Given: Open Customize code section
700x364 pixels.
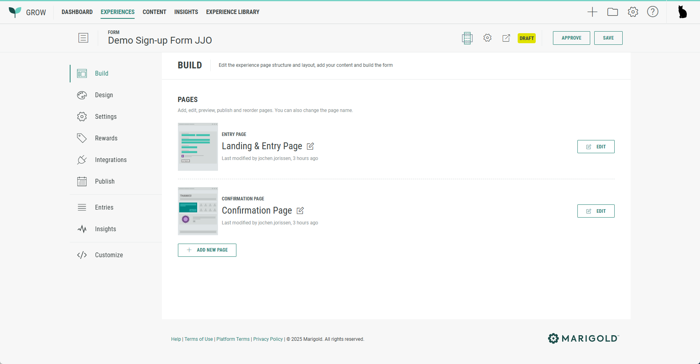Looking at the screenshot, I should [x=109, y=255].
